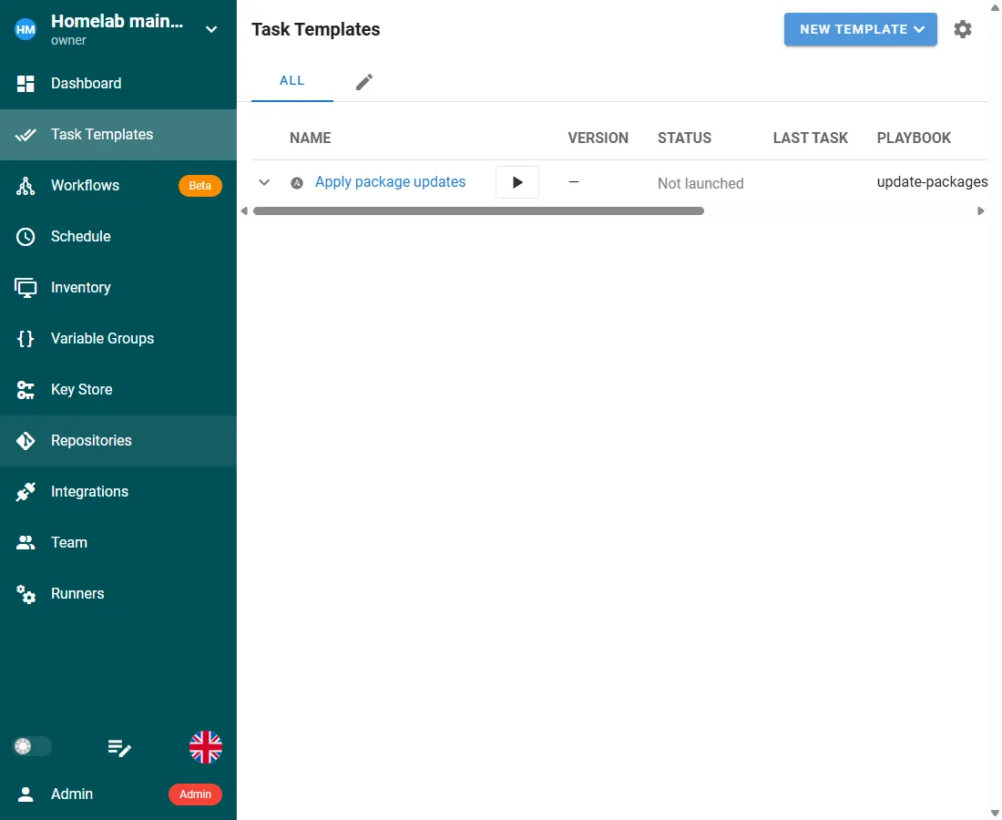Viewport: 1002px width, 820px height.
Task: Click the Admin user person icon
Action: [x=26, y=794]
